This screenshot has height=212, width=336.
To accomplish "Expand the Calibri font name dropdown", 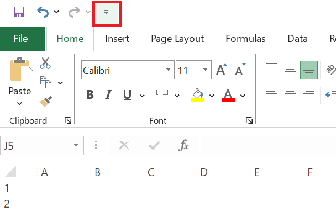I will 168,70.
